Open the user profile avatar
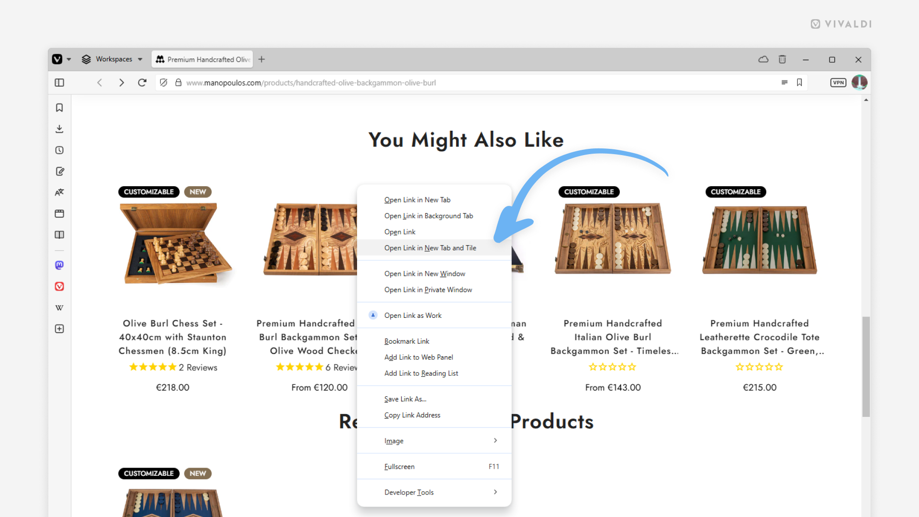Image resolution: width=919 pixels, height=517 pixels. click(x=859, y=82)
